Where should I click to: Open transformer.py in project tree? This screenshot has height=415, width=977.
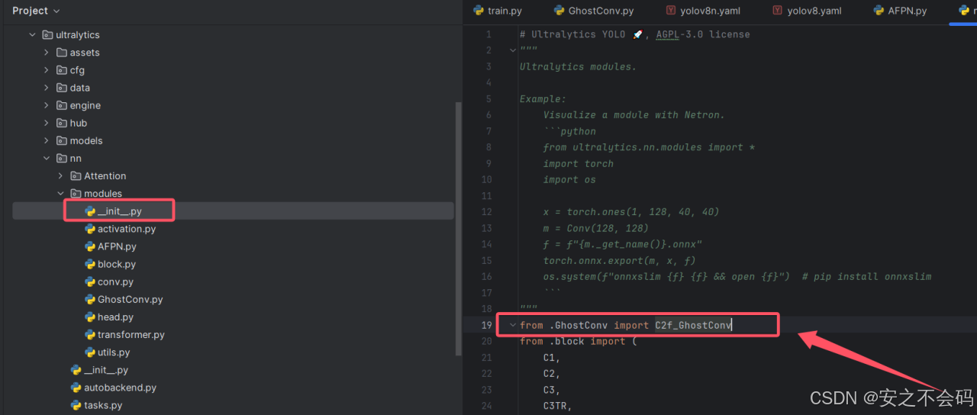click(x=131, y=334)
